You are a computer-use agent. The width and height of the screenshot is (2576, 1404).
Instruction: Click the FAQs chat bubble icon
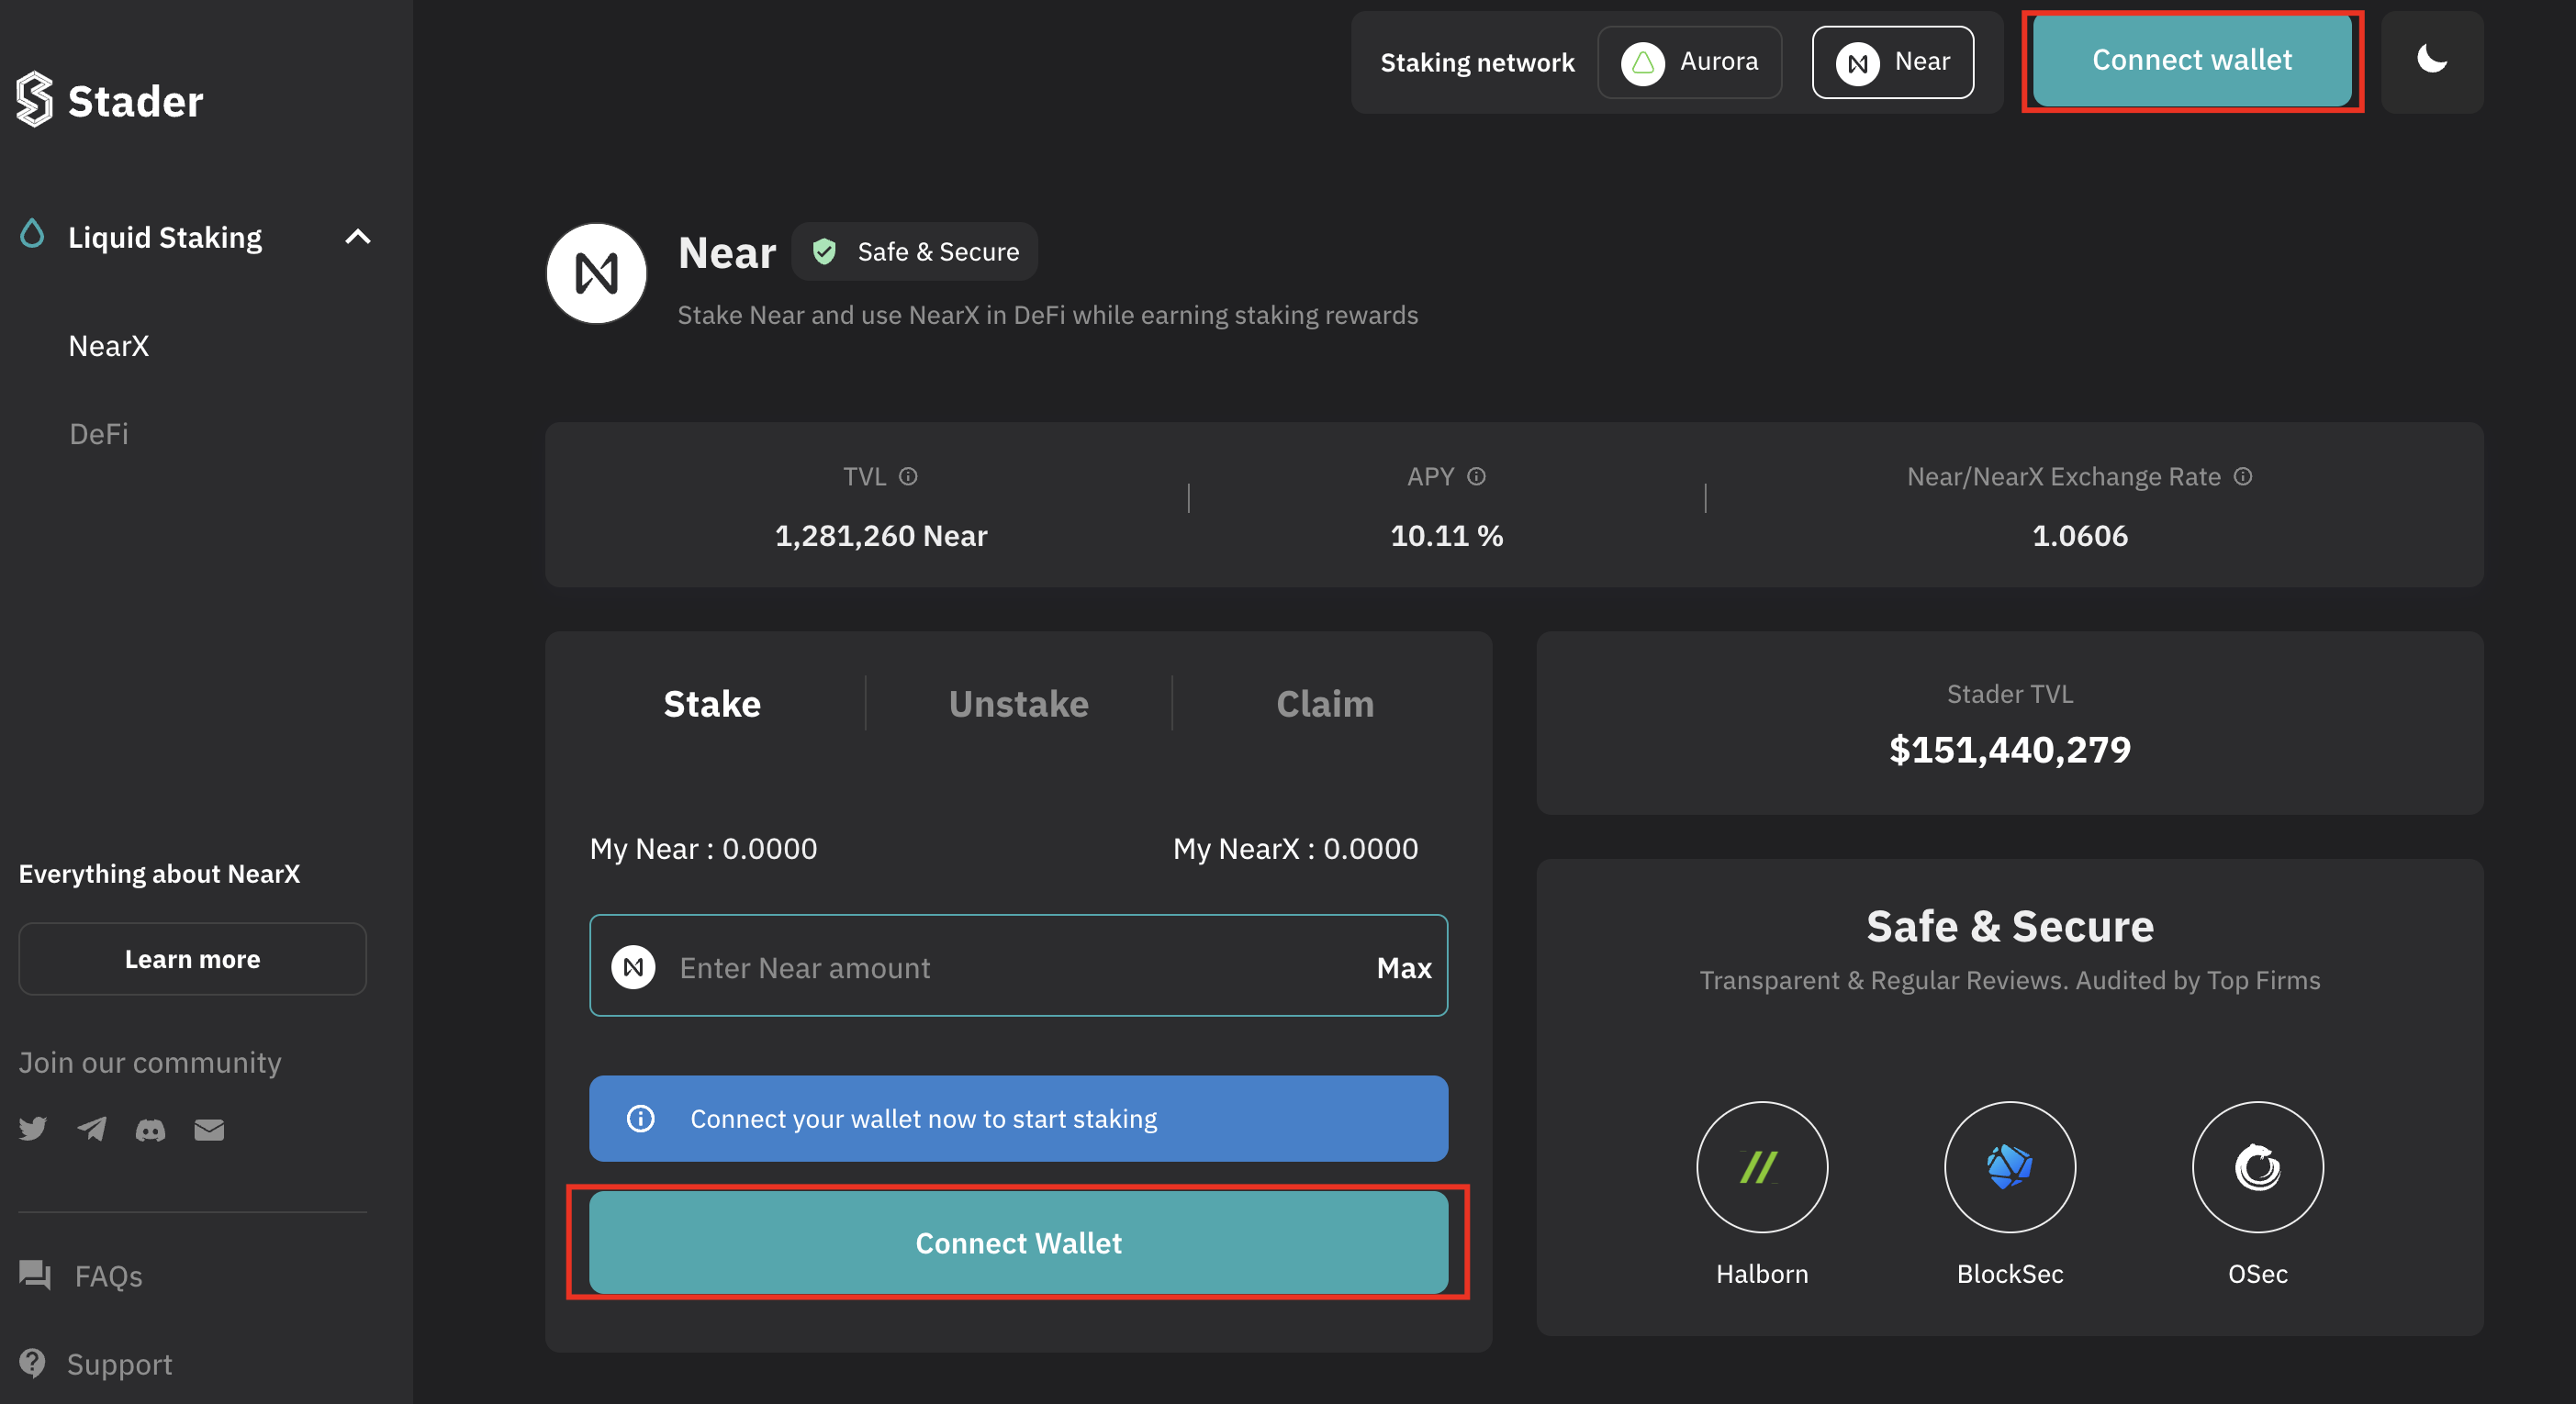click(x=35, y=1274)
